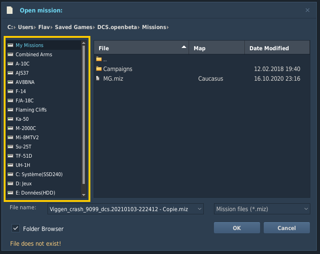
Task: Click the drive icon beside TF-51D
Action: click(11, 156)
